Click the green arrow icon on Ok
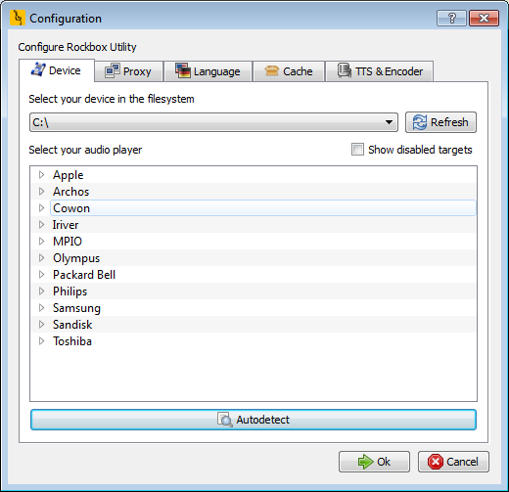 pos(365,462)
